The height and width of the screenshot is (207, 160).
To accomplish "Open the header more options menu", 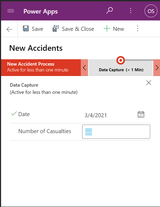I will click(x=130, y=11).
